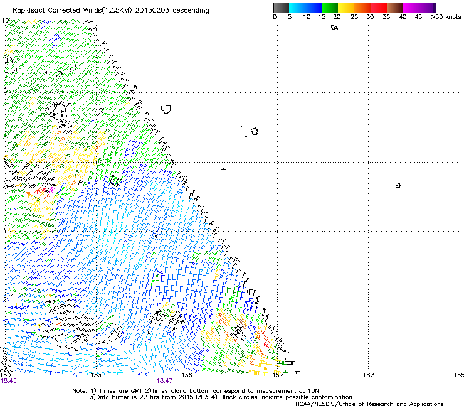Screen dimensions: 464x408
Task: Click the 'Data buffer is 22 hrs' note line
Action: (x=221, y=397)
